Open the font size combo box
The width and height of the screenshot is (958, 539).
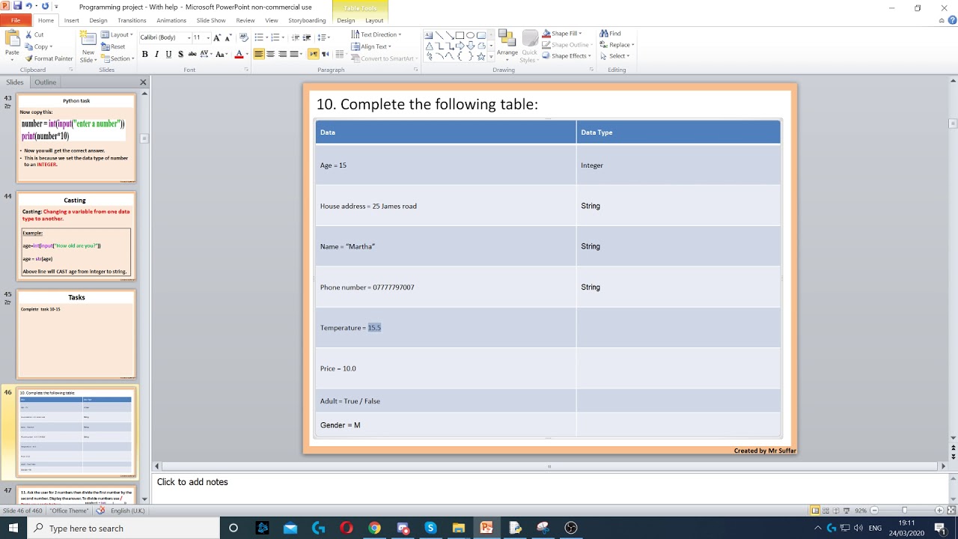point(201,37)
